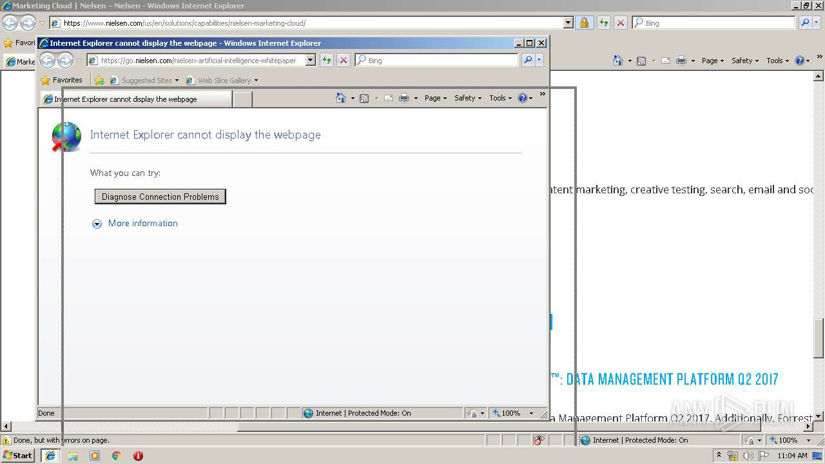825x464 pixels.
Task: Click red Opera icon in taskbar
Action: click(x=138, y=456)
